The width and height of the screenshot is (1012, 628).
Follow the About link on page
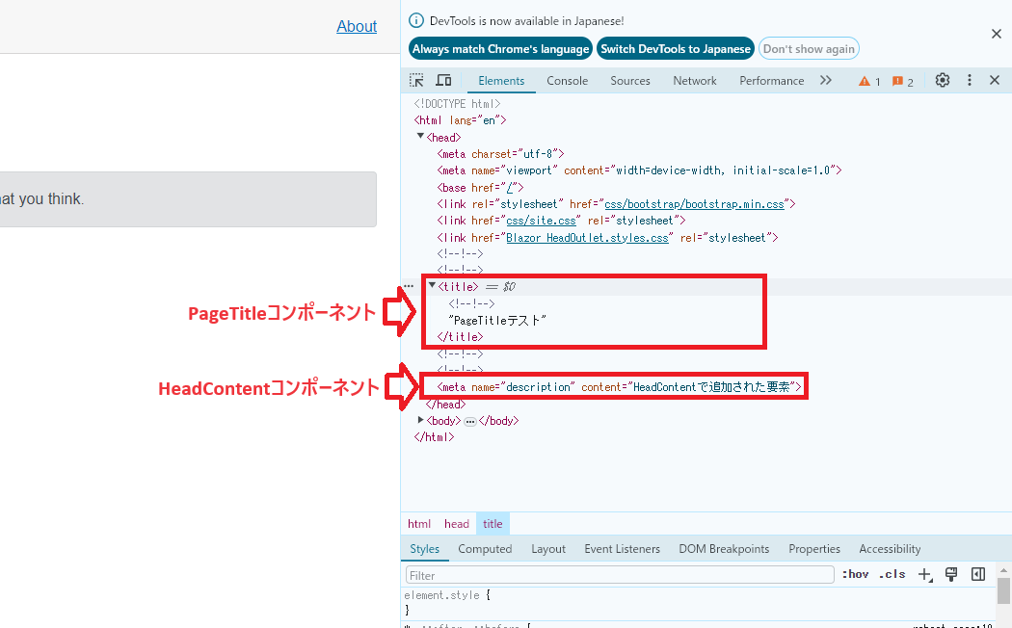point(357,26)
